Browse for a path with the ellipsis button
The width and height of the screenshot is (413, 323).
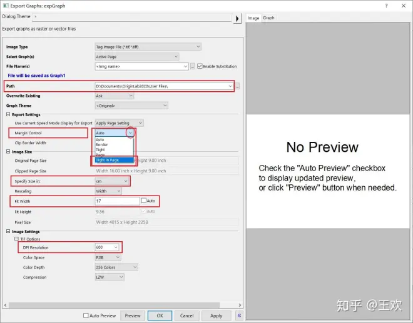click(x=237, y=86)
